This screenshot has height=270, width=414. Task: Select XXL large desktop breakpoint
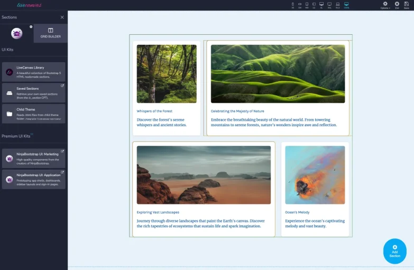click(x=329, y=5)
